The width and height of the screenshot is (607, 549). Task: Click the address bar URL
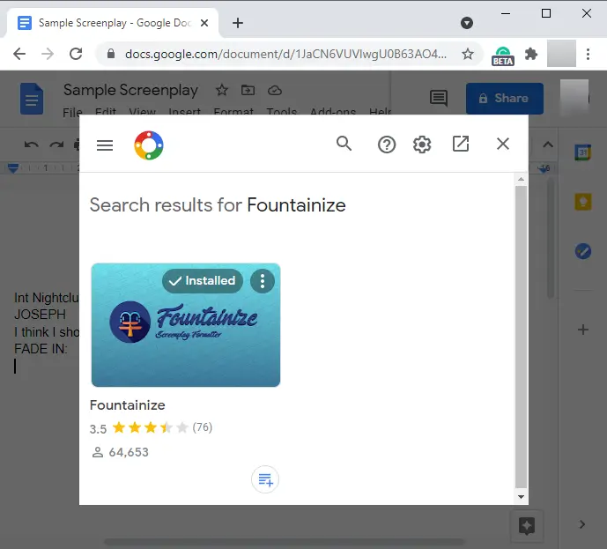click(x=285, y=54)
